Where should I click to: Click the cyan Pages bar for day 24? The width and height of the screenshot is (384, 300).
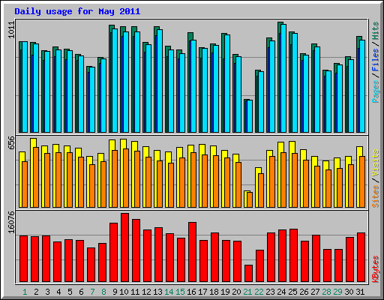click(283, 78)
